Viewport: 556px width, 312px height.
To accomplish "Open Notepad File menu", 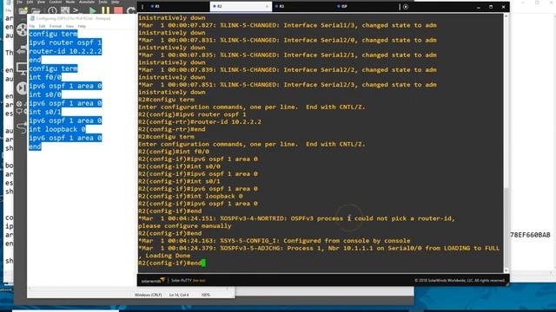I will coord(32,26).
